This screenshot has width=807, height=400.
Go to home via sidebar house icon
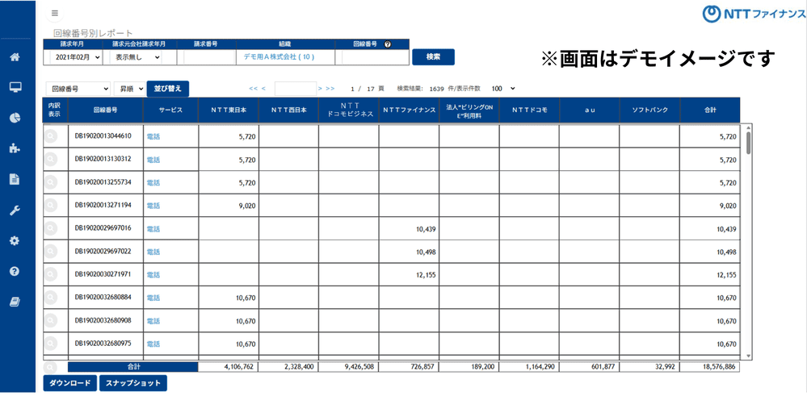click(x=15, y=57)
